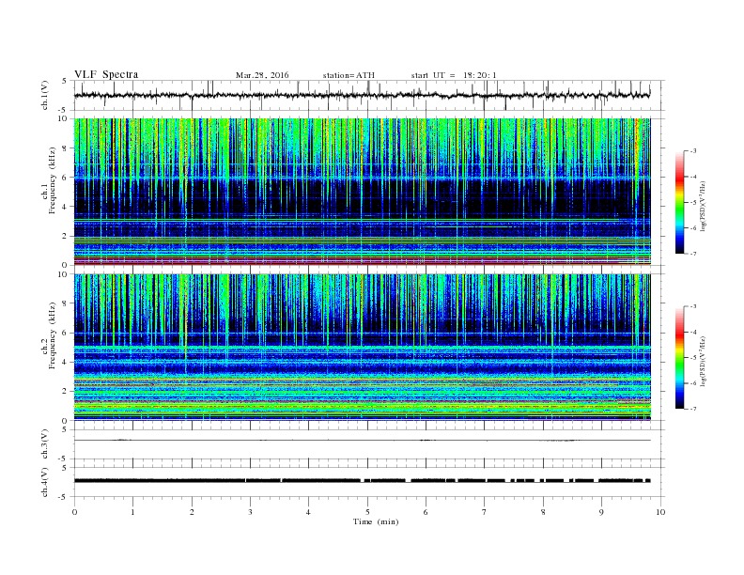Click the "4" minute tick label on time axis
The width and height of the screenshot is (744, 575).
(x=309, y=512)
